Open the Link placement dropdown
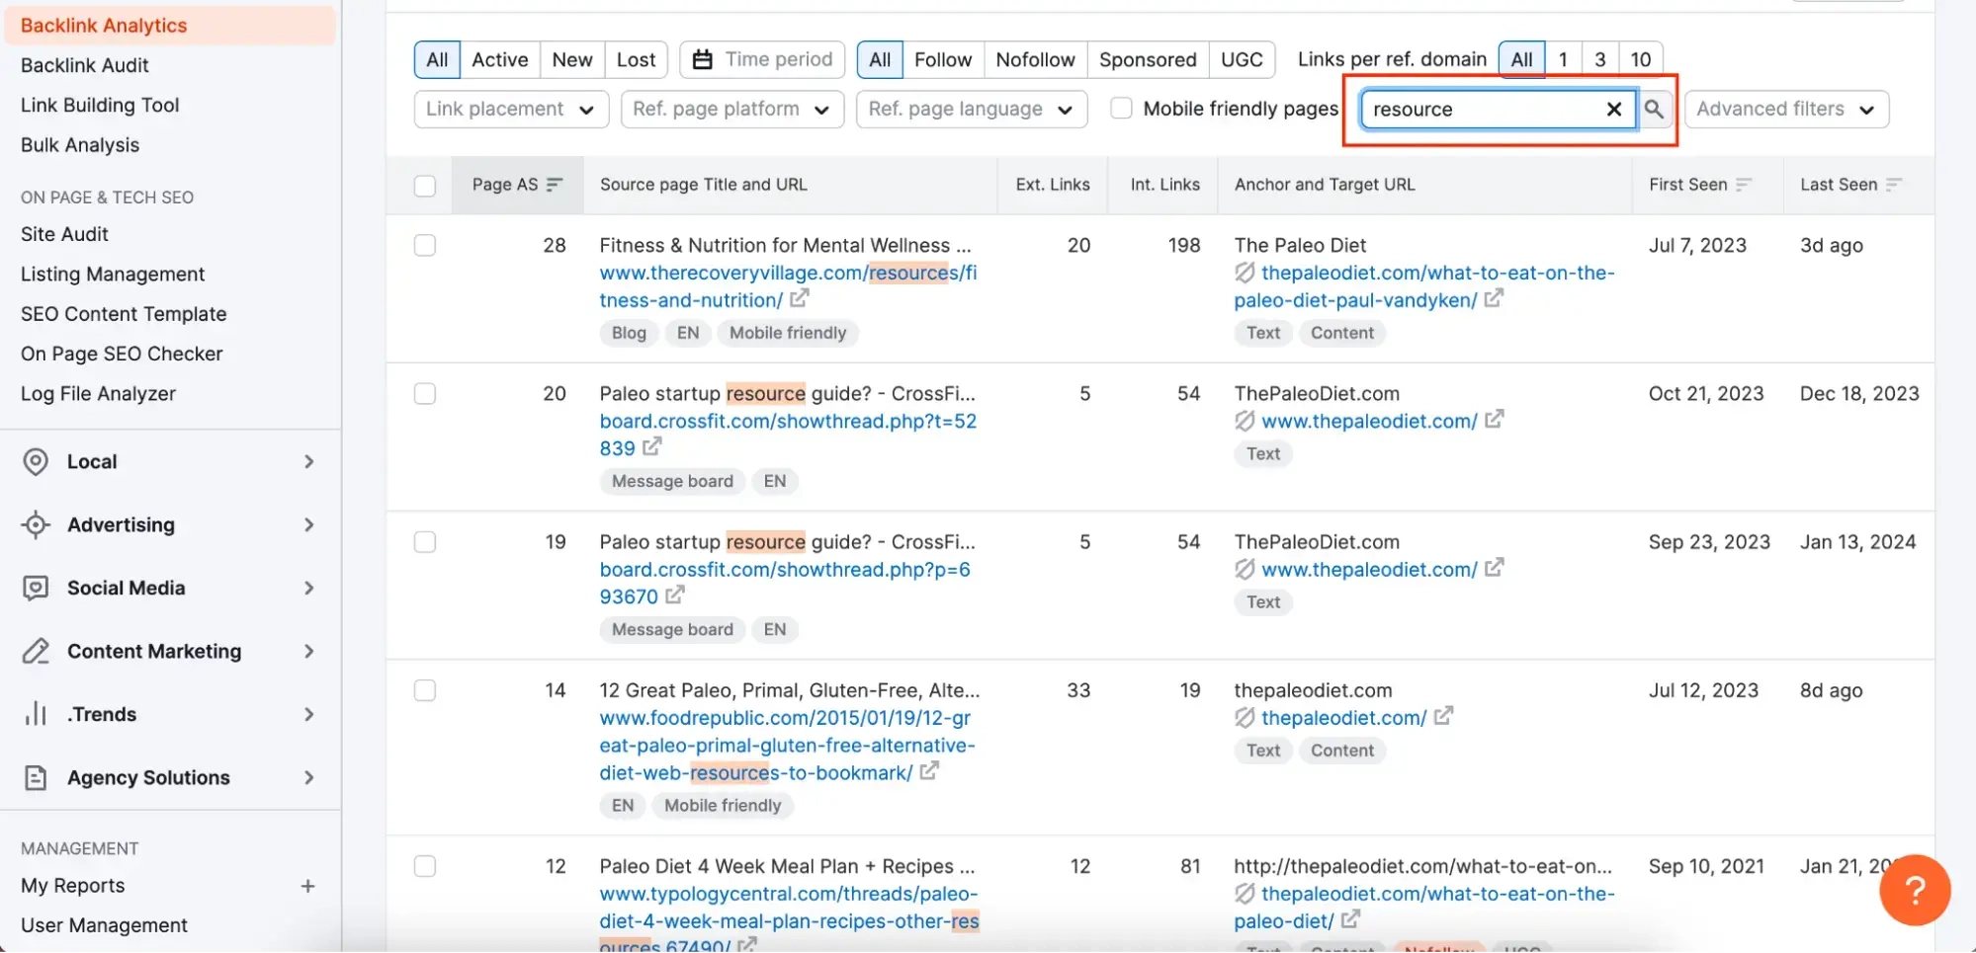Viewport: 1976px width, 953px height. [510, 109]
